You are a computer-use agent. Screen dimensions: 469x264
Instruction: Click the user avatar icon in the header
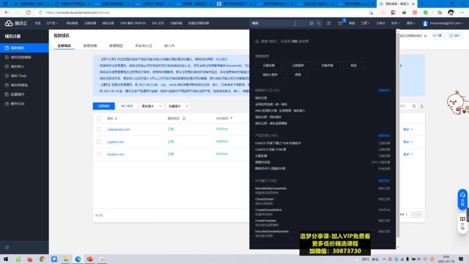425,23
